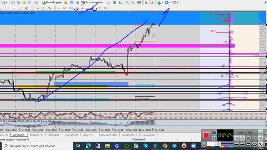Toggle recorder webcam overlay

248,138
